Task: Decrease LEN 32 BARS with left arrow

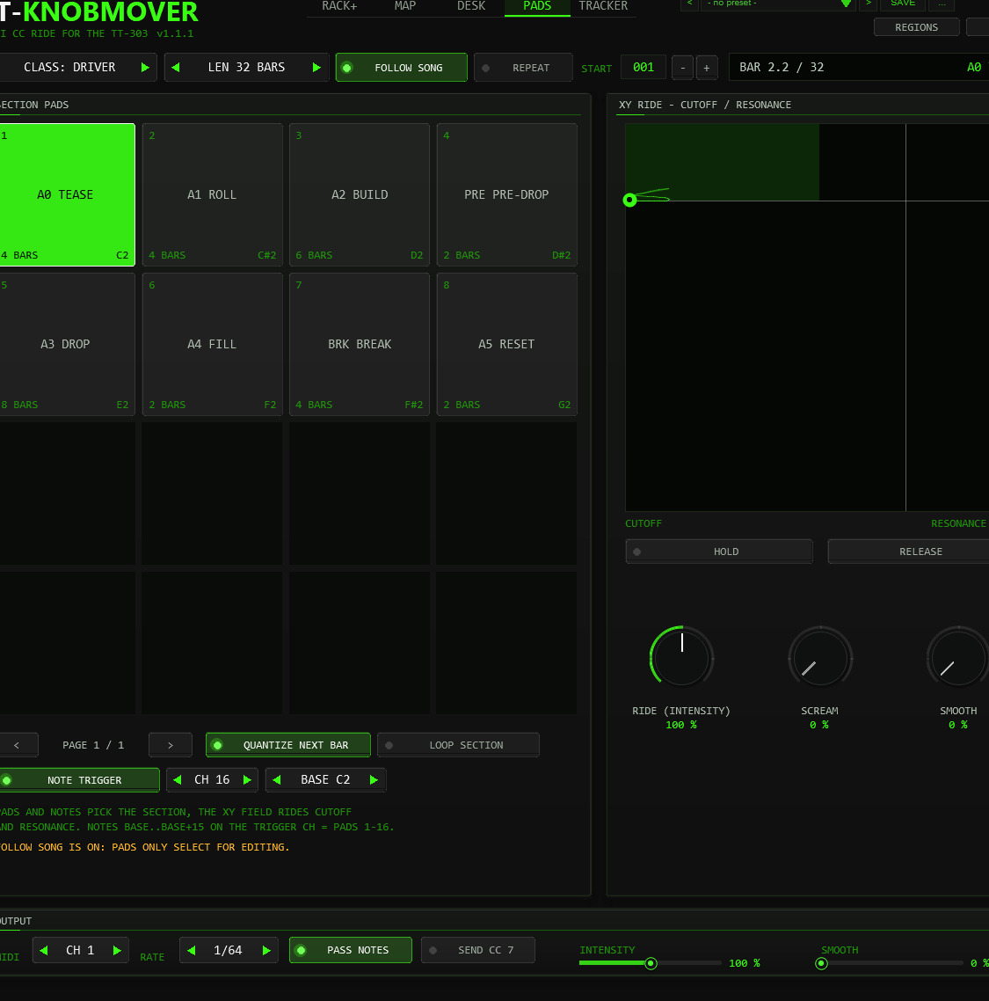Action: click(176, 68)
